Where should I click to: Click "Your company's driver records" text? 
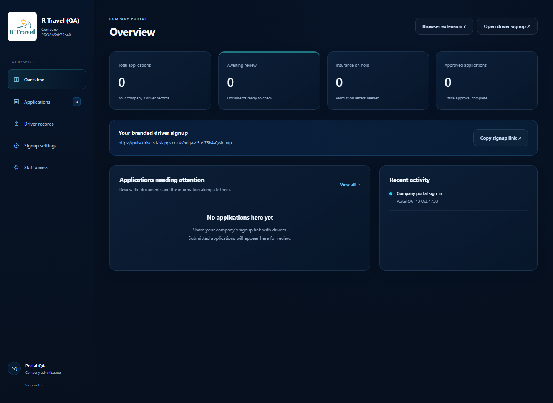tap(144, 98)
